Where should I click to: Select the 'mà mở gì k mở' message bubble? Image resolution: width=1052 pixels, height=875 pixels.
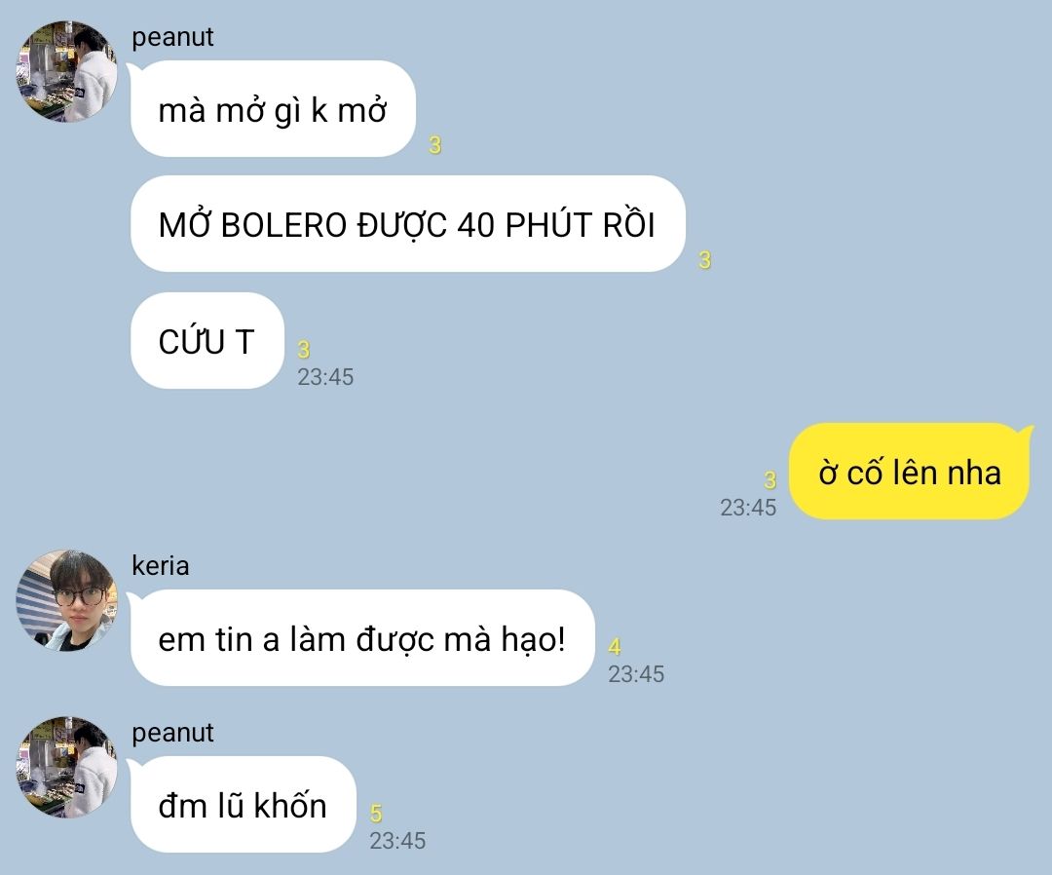pos(273,109)
